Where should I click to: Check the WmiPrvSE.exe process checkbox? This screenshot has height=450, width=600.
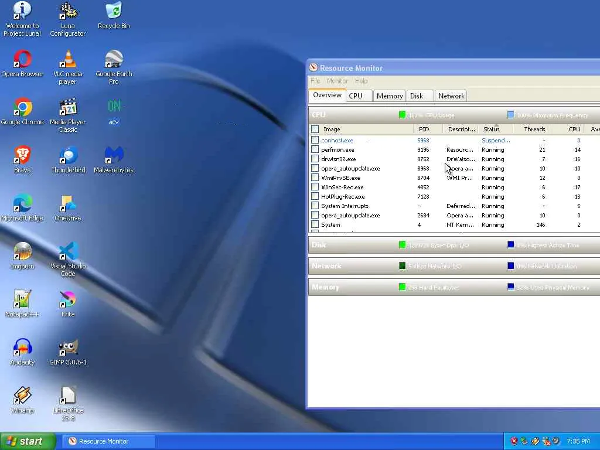coord(315,178)
